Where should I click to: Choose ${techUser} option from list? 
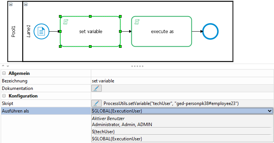(182, 132)
